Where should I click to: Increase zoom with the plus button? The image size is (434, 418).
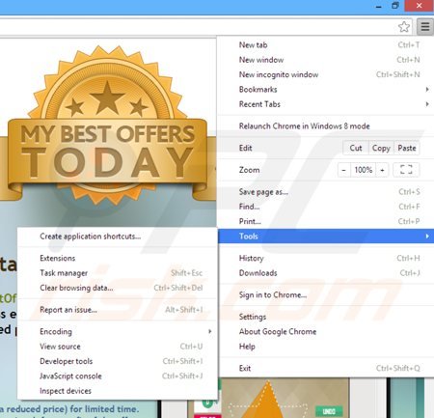point(382,170)
